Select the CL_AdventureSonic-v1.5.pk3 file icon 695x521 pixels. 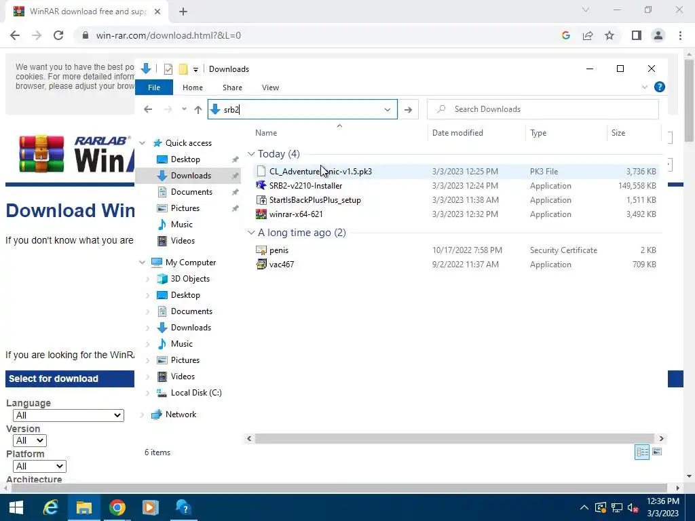click(261, 172)
